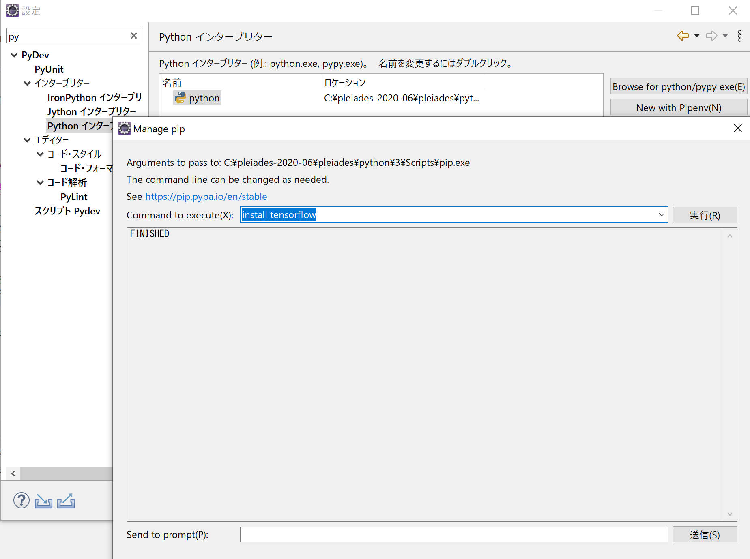Image resolution: width=750 pixels, height=559 pixels.
Task: Collapse the インタープリター tree node
Action: coord(27,84)
